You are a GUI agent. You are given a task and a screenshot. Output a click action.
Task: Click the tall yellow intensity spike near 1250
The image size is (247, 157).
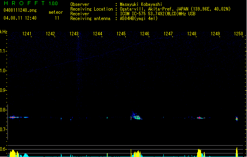237,152
